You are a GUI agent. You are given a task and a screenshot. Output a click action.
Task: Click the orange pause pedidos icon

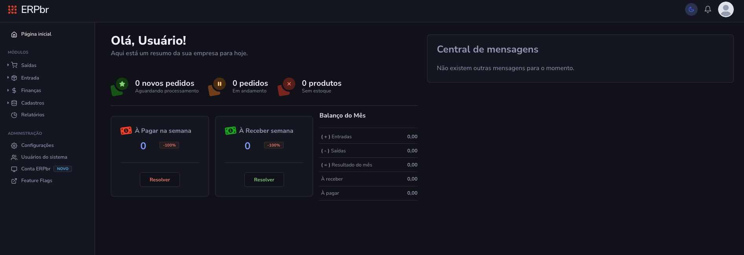pos(220,84)
